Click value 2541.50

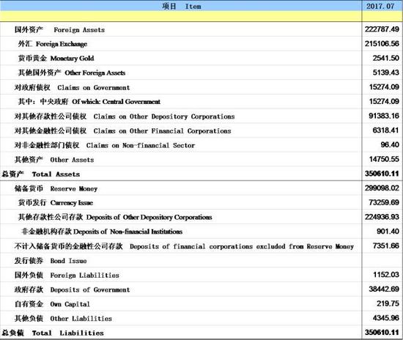pyautogui.click(x=386, y=58)
